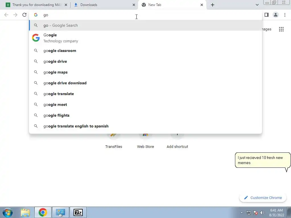
Task: Choose the google translate suggestion
Action: pos(145,94)
